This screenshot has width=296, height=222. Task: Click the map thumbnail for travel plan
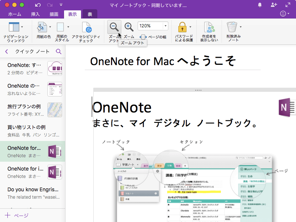click(x=55, y=110)
